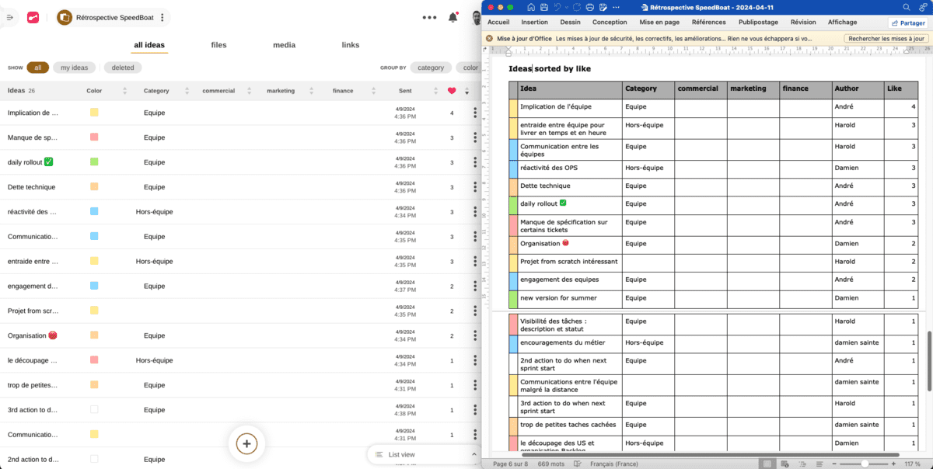Click the save icon in Word's toolbar
933x469 pixels.
tap(544, 7)
